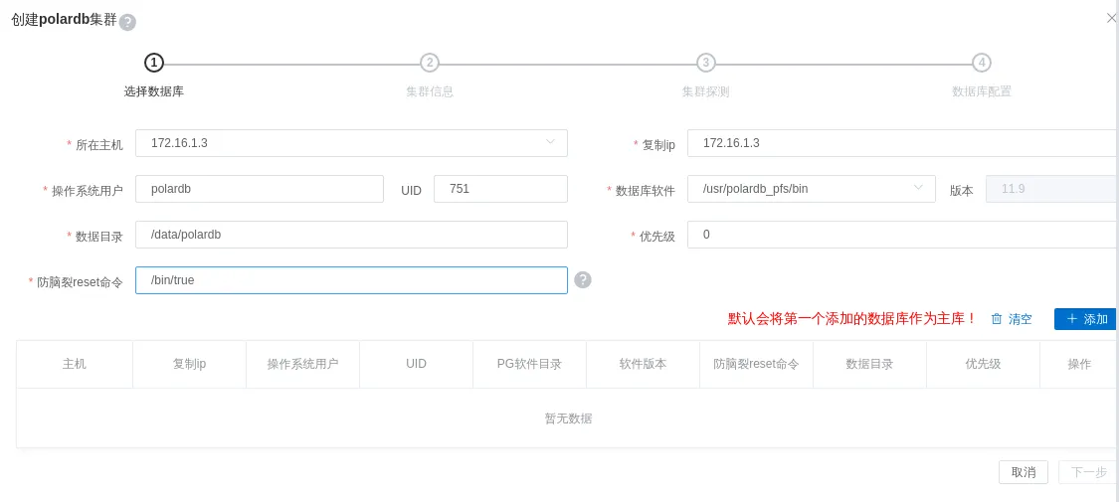Click the 操作 column header

pyautogui.click(x=1079, y=364)
